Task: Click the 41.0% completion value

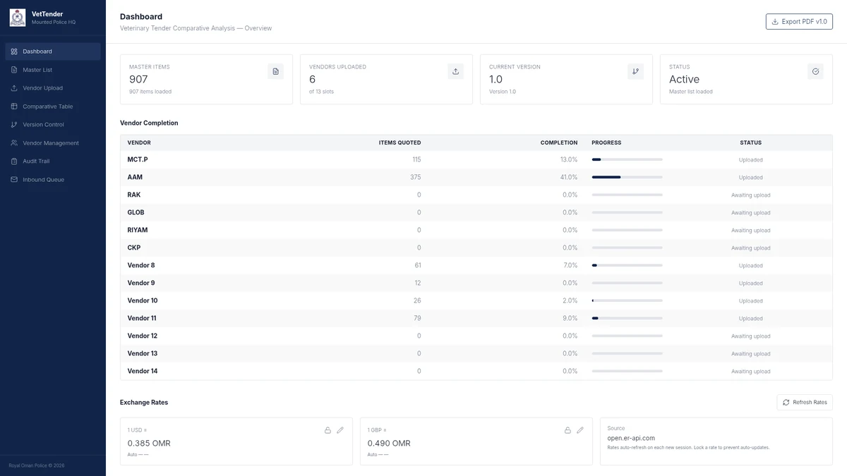Action: 569,177
